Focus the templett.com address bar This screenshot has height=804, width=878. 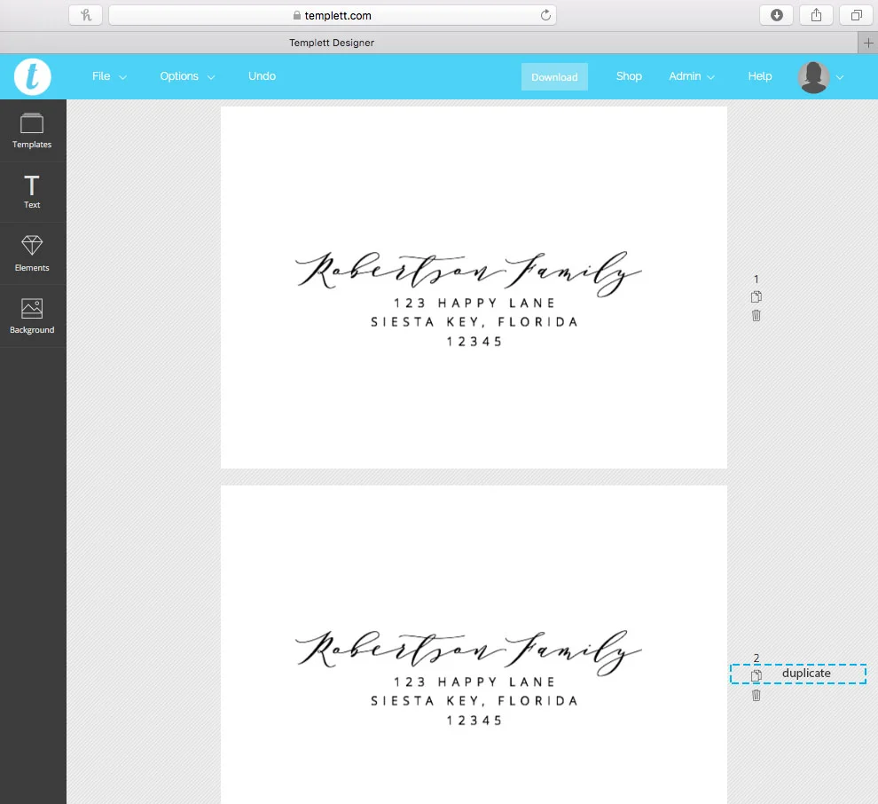(x=332, y=15)
